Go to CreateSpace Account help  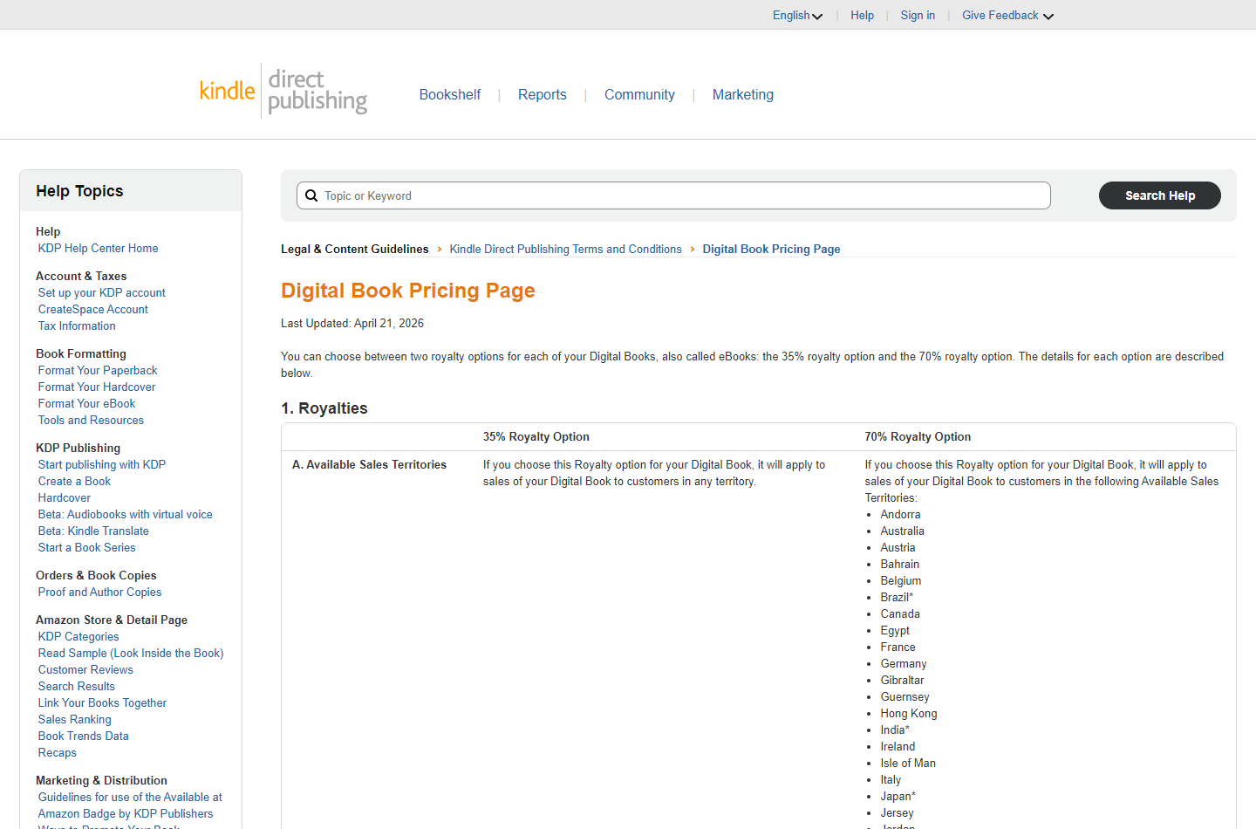click(x=93, y=310)
